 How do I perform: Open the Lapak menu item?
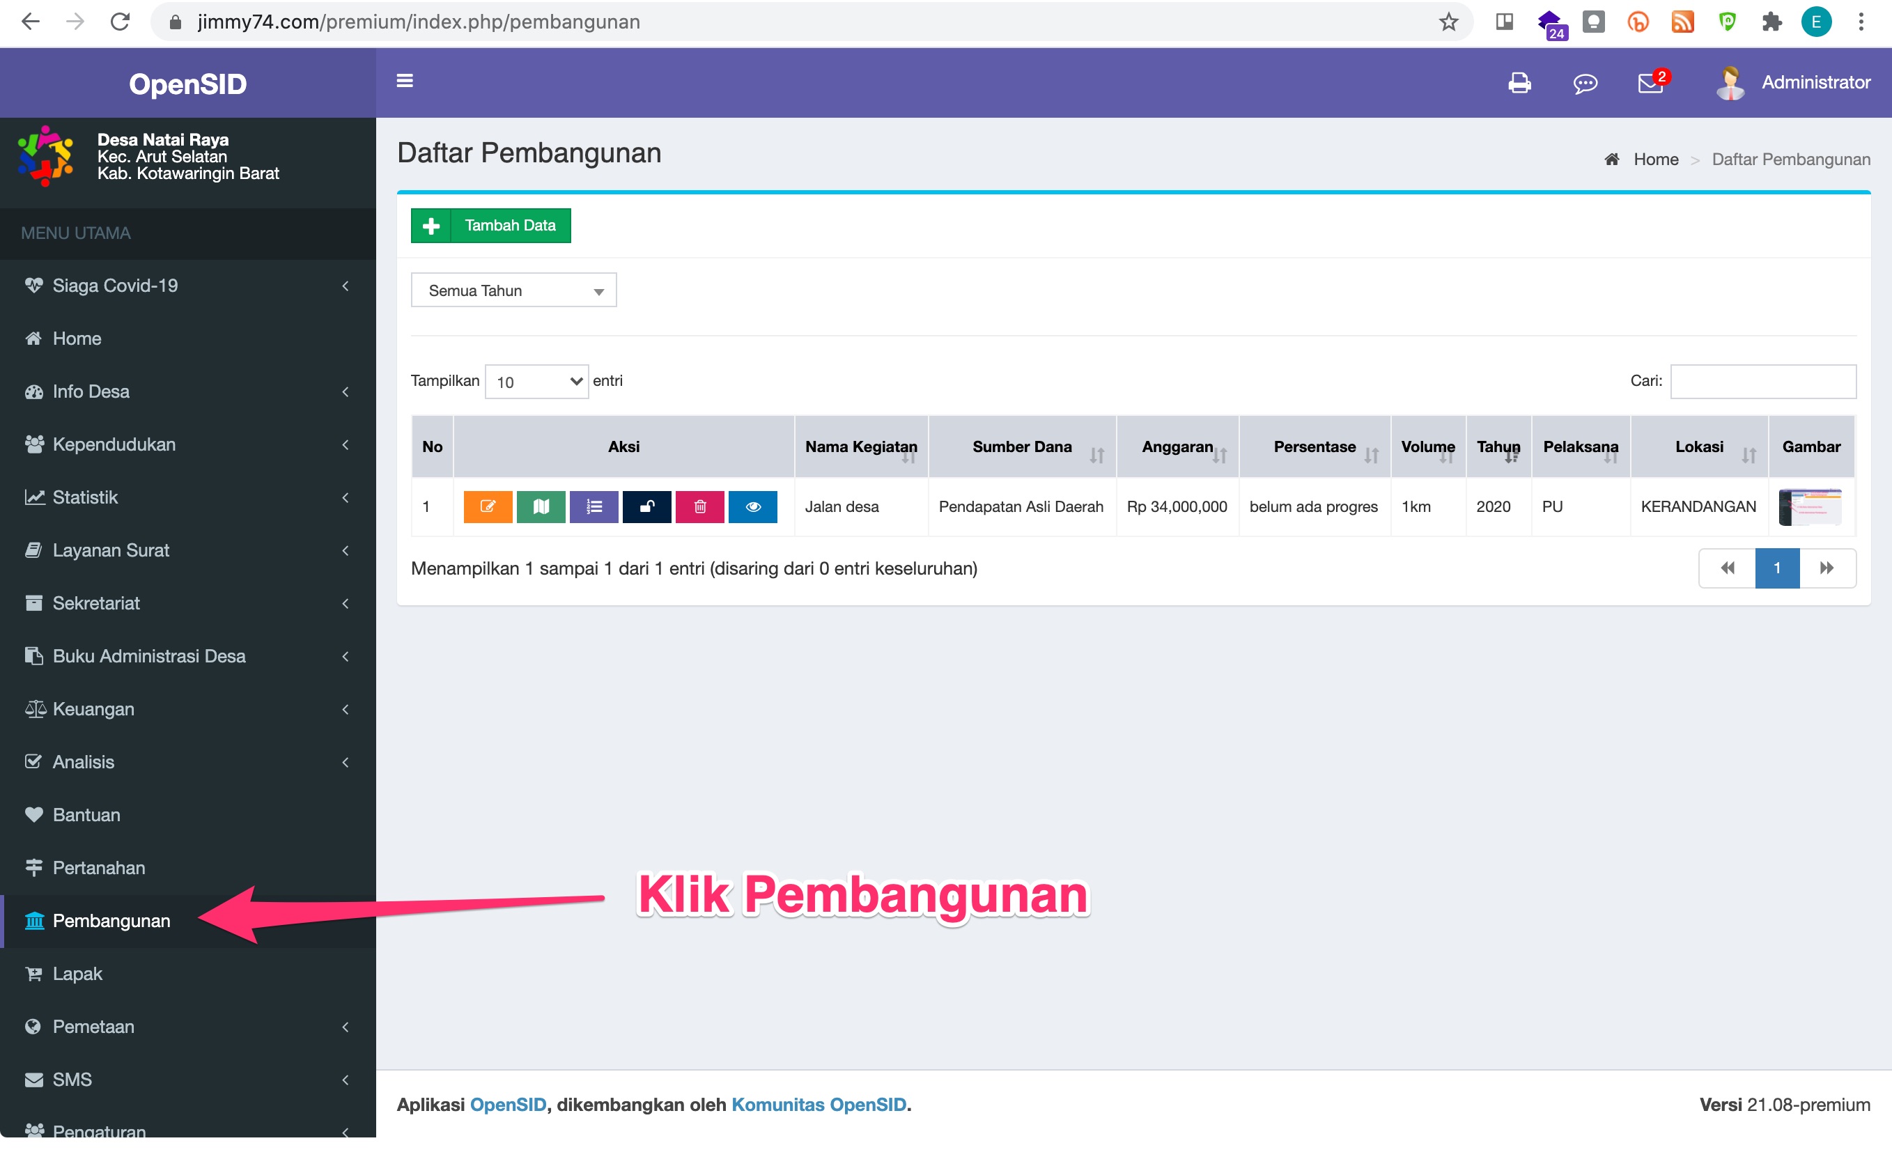coord(77,973)
